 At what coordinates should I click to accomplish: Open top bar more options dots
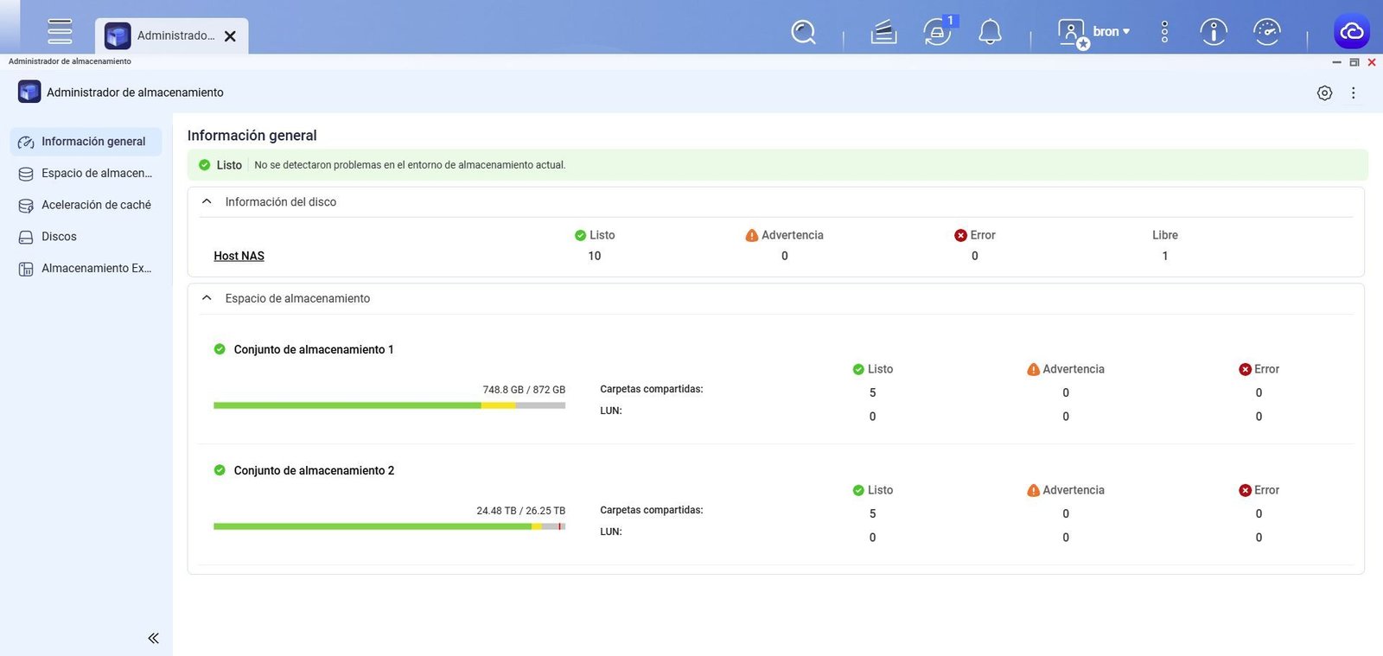click(1164, 32)
